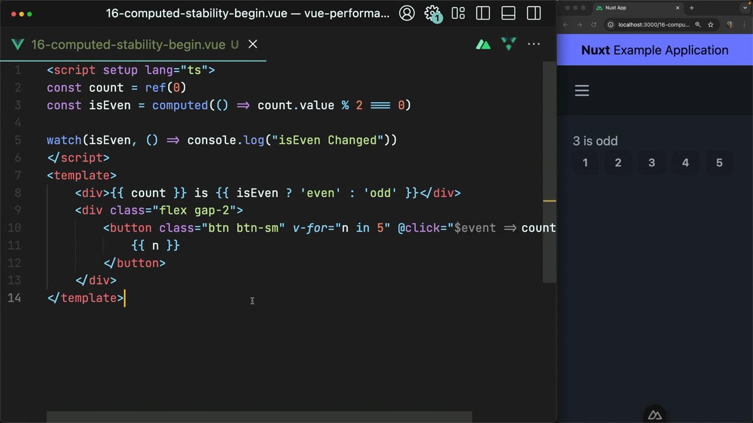Open the editor More Actions menu
The image size is (753, 423).
click(x=534, y=44)
